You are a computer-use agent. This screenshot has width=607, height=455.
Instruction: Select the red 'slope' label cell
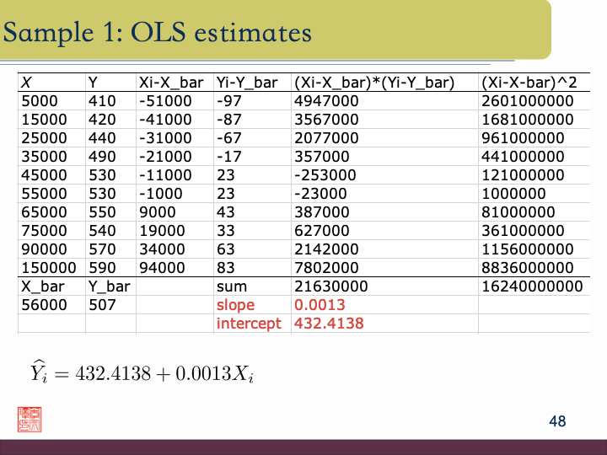(x=235, y=305)
